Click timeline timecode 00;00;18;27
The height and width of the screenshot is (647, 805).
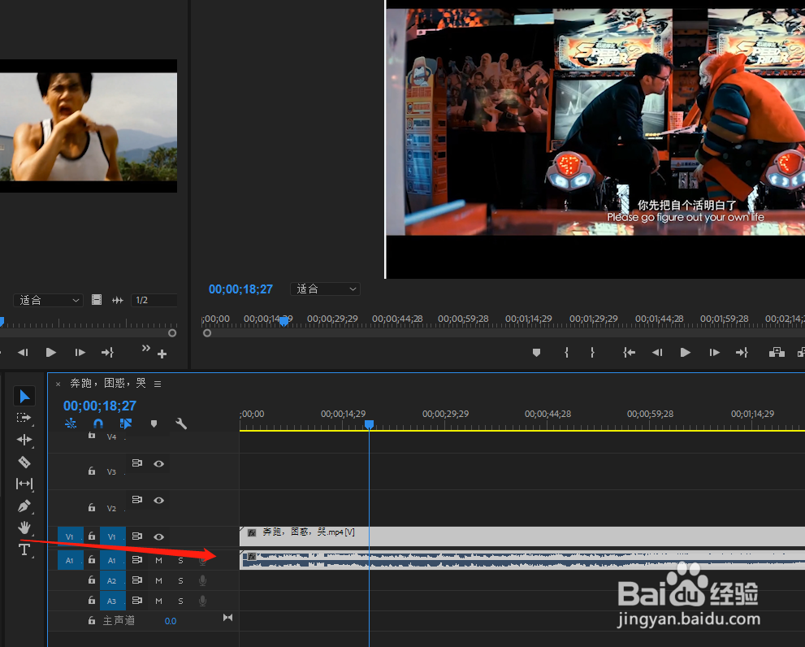tap(100, 406)
